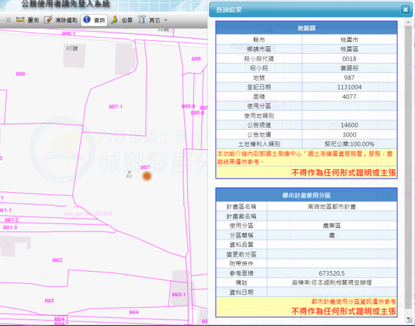The height and width of the screenshot is (326, 415).
Task: Open 街景 street view tool
Action: coord(122,20)
